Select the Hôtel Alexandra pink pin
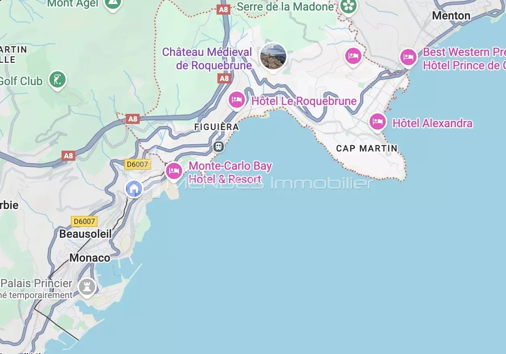 click(x=378, y=122)
